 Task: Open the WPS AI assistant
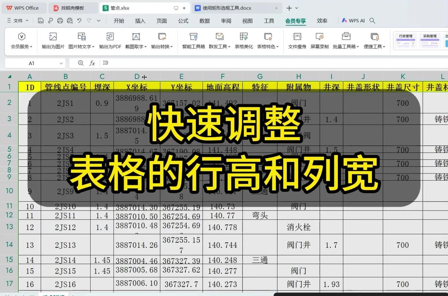pos(353,21)
